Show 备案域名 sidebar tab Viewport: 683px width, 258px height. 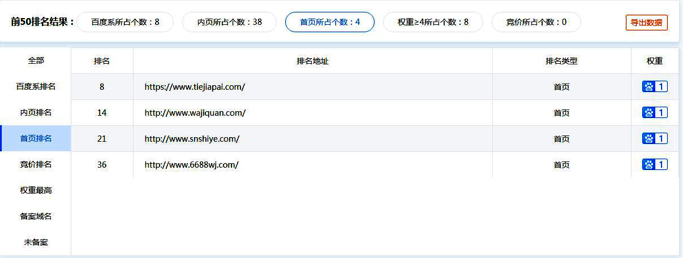[x=36, y=216]
